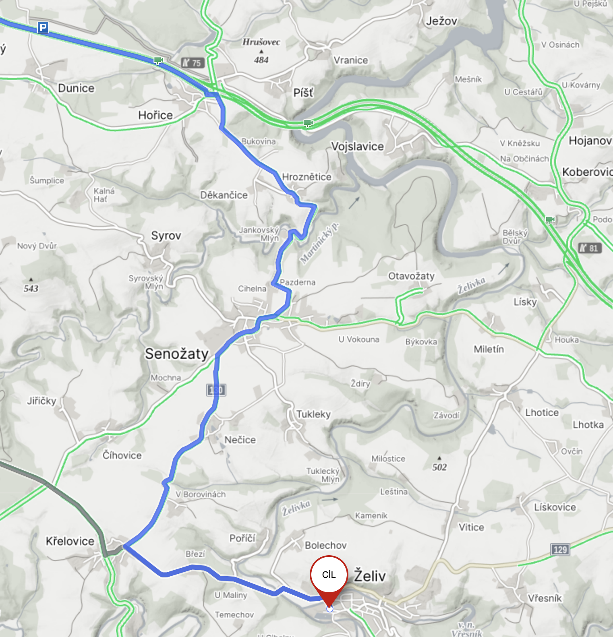This screenshot has height=637, width=613.
Task: Click the highway exit 75 sign
Action: 193,63
